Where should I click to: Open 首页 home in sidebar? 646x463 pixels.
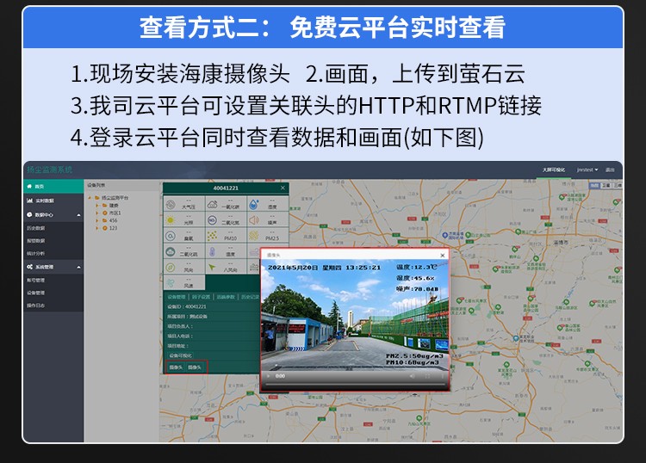click(39, 186)
